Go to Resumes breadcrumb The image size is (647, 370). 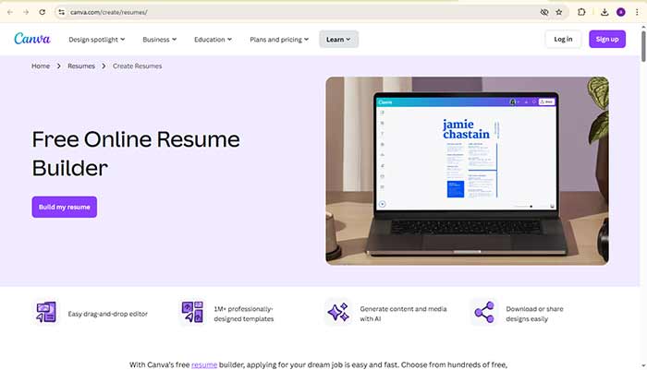[x=81, y=66]
